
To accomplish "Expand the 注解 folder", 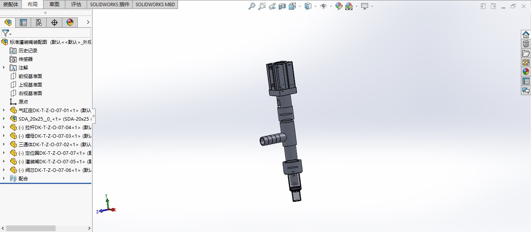I will (4, 68).
